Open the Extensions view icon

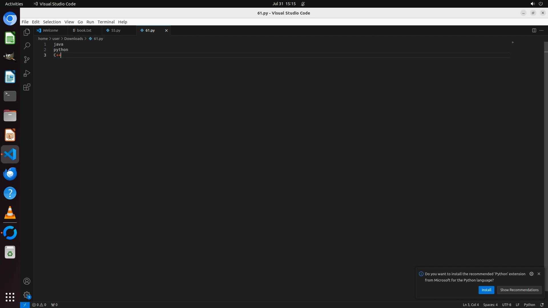(27, 87)
